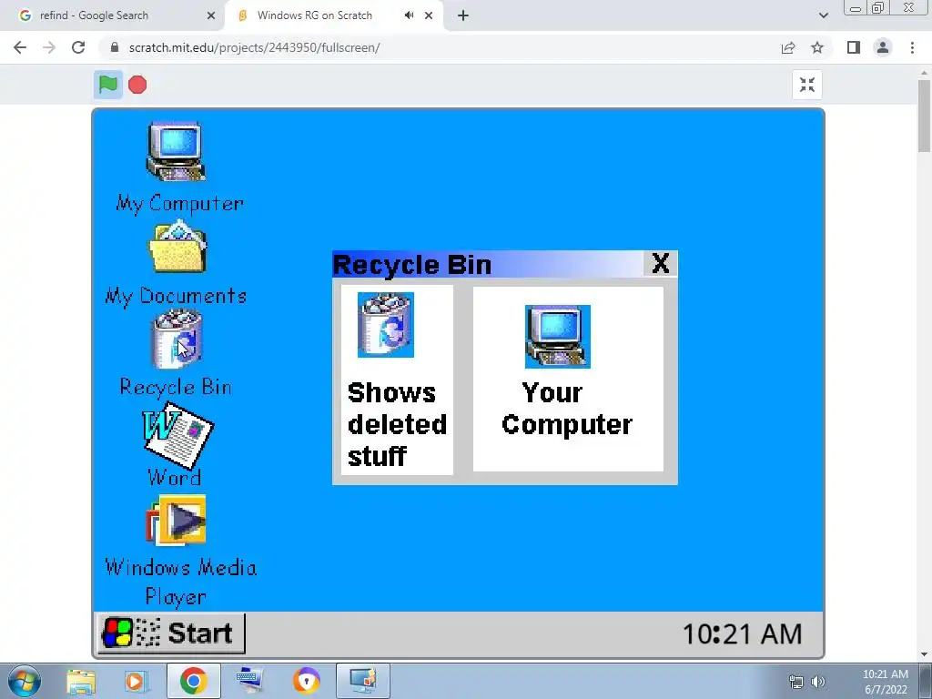The width and height of the screenshot is (932, 699).
Task: Open the My Documents folder icon
Action: tap(177, 247)
